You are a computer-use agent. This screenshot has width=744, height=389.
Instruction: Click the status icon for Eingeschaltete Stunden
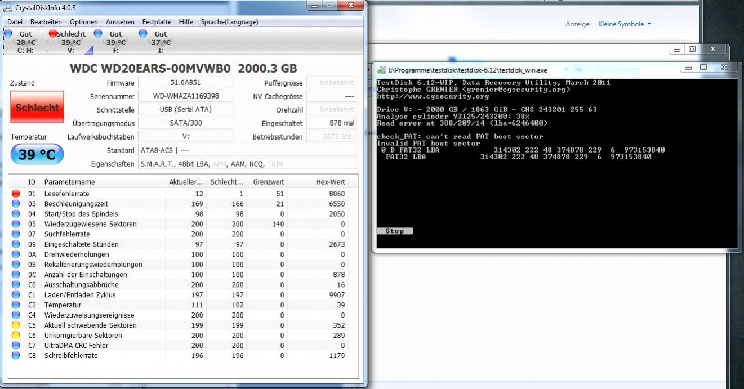point(16,244)
